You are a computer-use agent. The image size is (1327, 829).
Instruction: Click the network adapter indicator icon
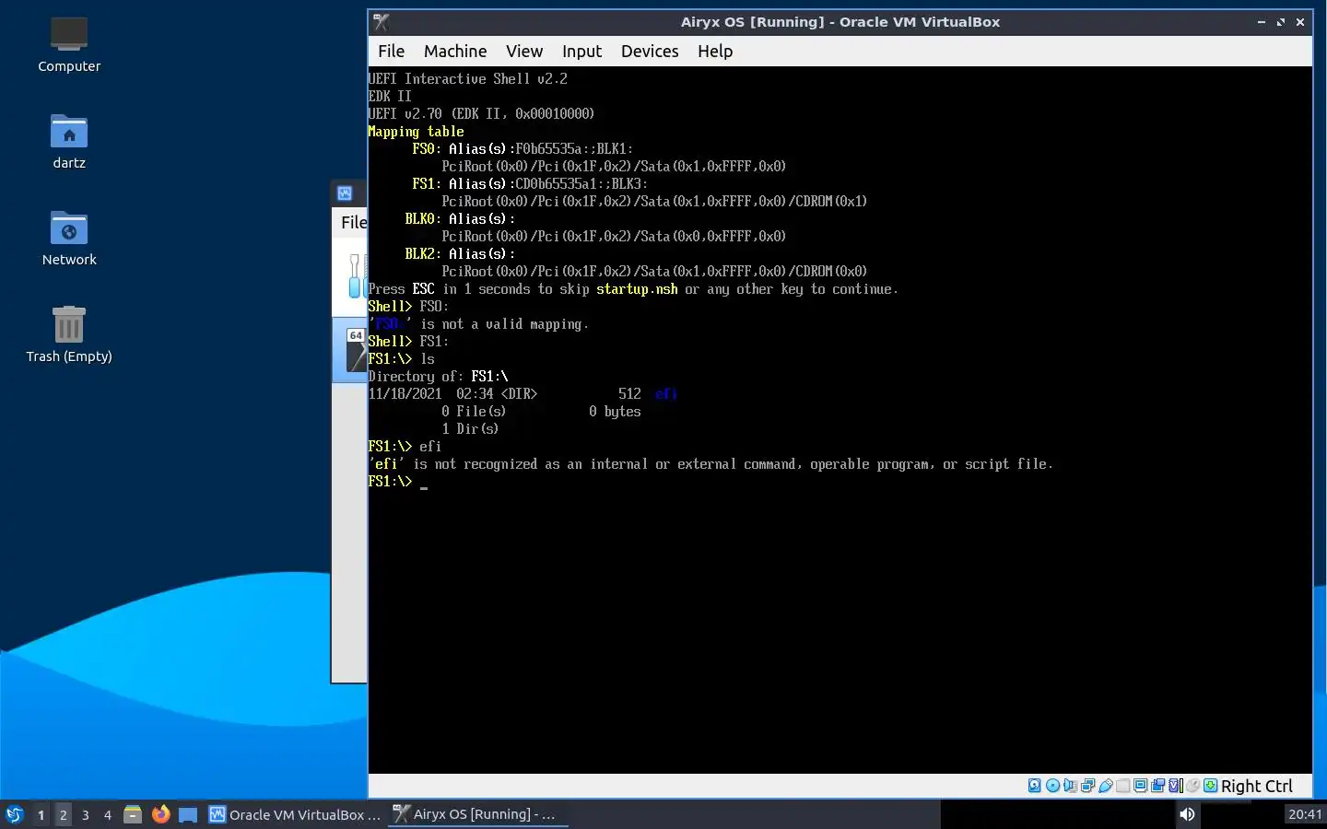tap(1087, 786)
